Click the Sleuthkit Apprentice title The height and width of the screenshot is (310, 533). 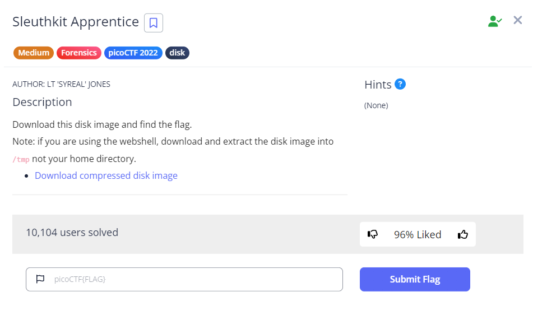pos(76,22)
